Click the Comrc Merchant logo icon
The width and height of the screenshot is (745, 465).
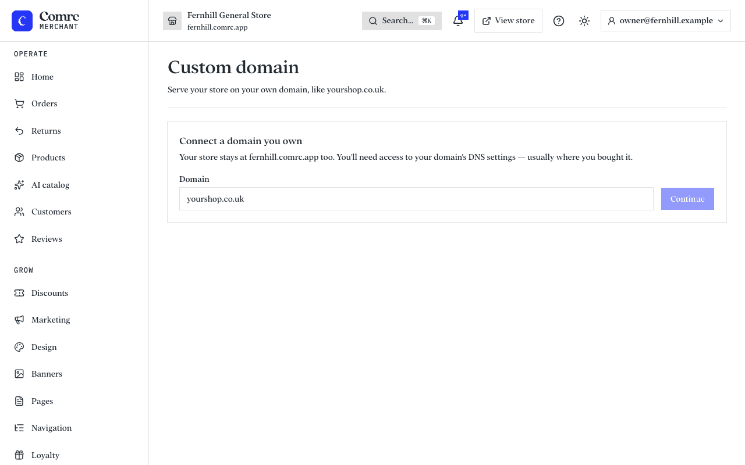22,21
